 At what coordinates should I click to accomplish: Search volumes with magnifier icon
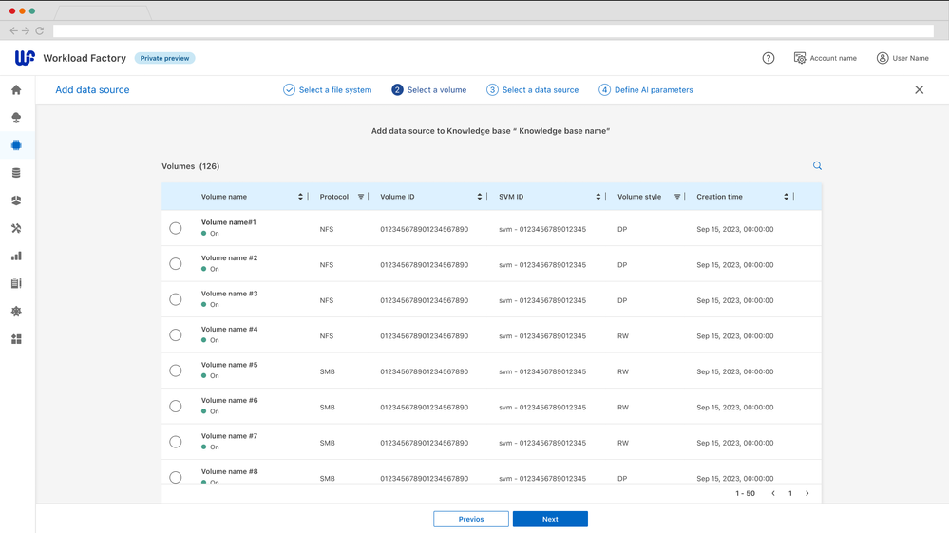point(817,166)
